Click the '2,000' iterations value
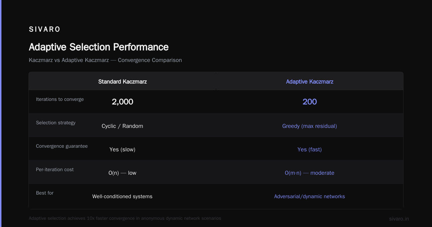This screenshot has width=432, height=227. (122, 102)
